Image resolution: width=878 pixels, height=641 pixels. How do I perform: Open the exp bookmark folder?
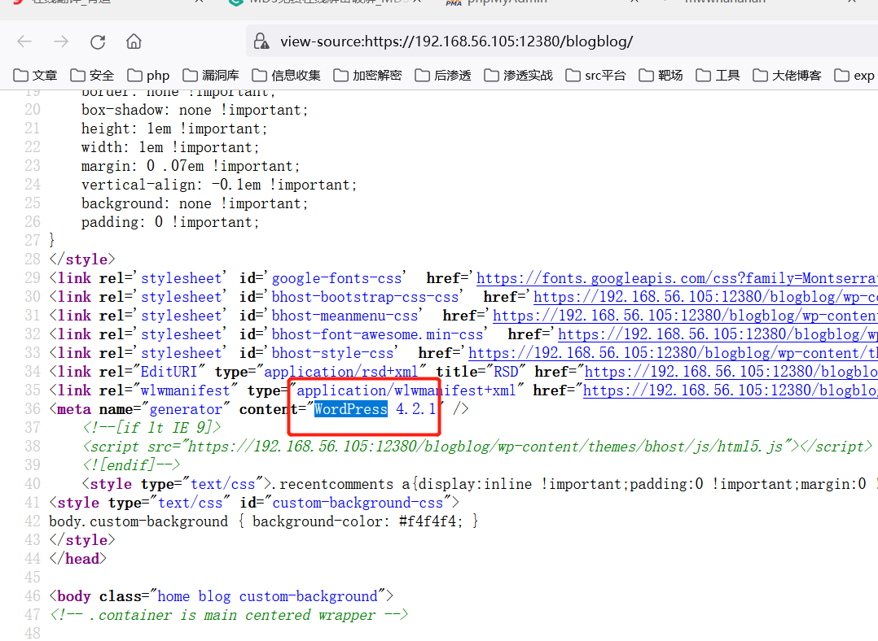pyautogui.click(x=854, y=75)
